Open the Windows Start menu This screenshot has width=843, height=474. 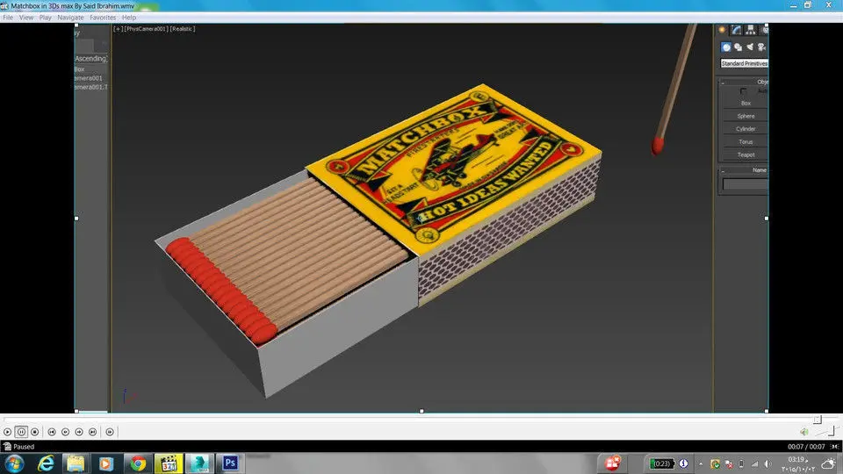coord(14,463)
